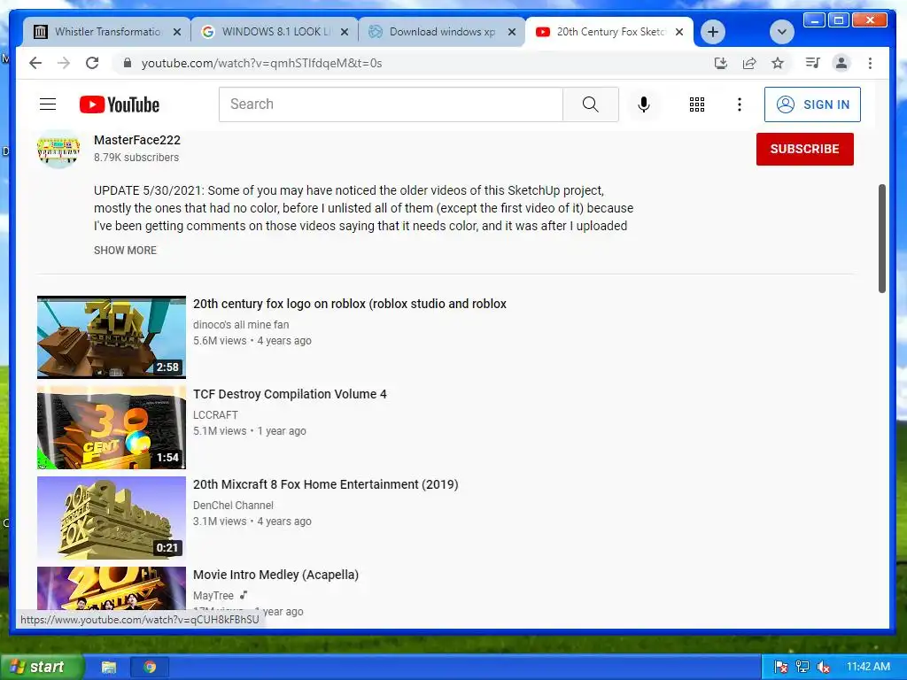Open '20th Mixcraft 8 Fox Home Entertainment' title

326,484
